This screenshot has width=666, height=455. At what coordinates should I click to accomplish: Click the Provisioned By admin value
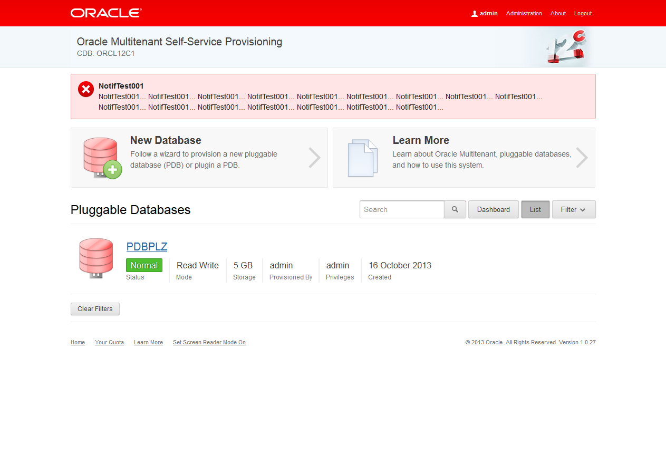click(281, 265)
